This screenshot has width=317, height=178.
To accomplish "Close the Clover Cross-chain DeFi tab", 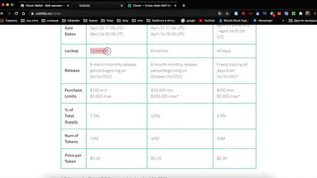I will [175, 5].
